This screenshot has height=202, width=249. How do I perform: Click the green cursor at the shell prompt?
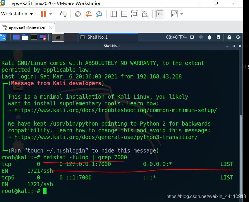tap(45, 191)
